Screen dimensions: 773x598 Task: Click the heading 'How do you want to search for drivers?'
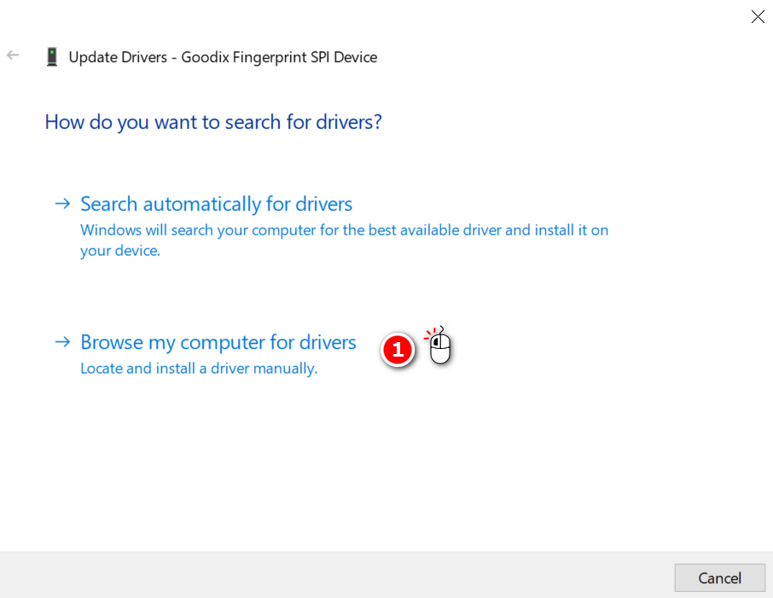coord(212,122)
